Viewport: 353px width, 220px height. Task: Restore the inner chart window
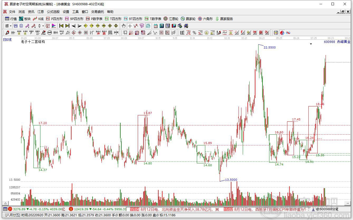click(x=343, y=12)
